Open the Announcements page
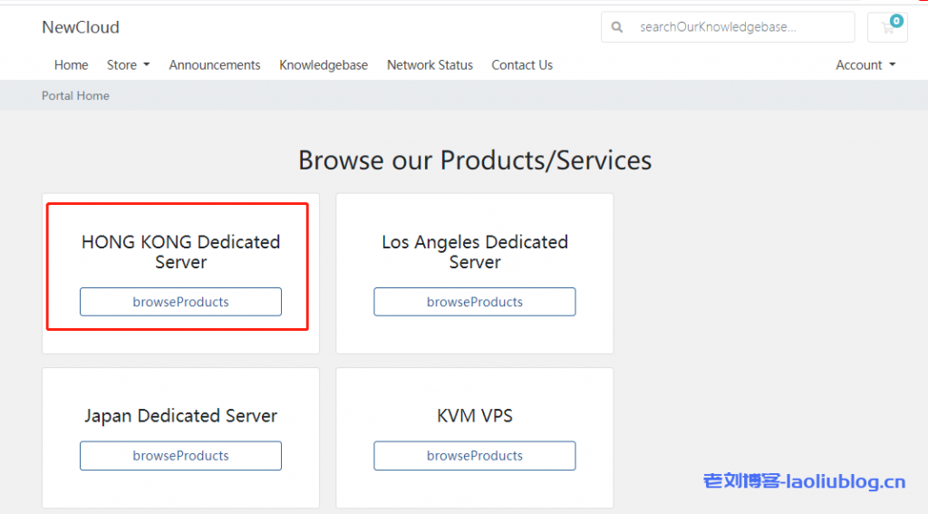928x514 pixels. [215, 65]
